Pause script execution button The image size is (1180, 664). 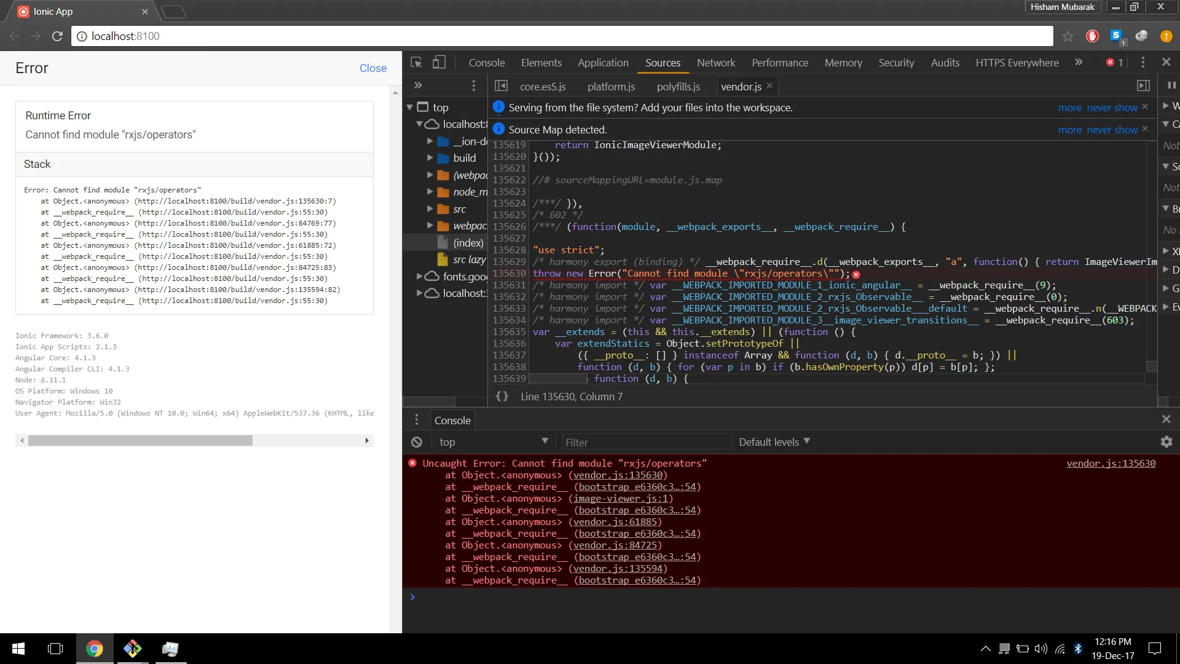coord(1171,85)
